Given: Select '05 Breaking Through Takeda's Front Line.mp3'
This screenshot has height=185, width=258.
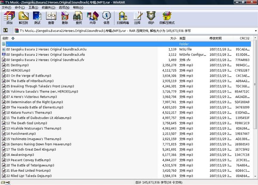Looking at the screenshot, I should (x=40, y=86).
